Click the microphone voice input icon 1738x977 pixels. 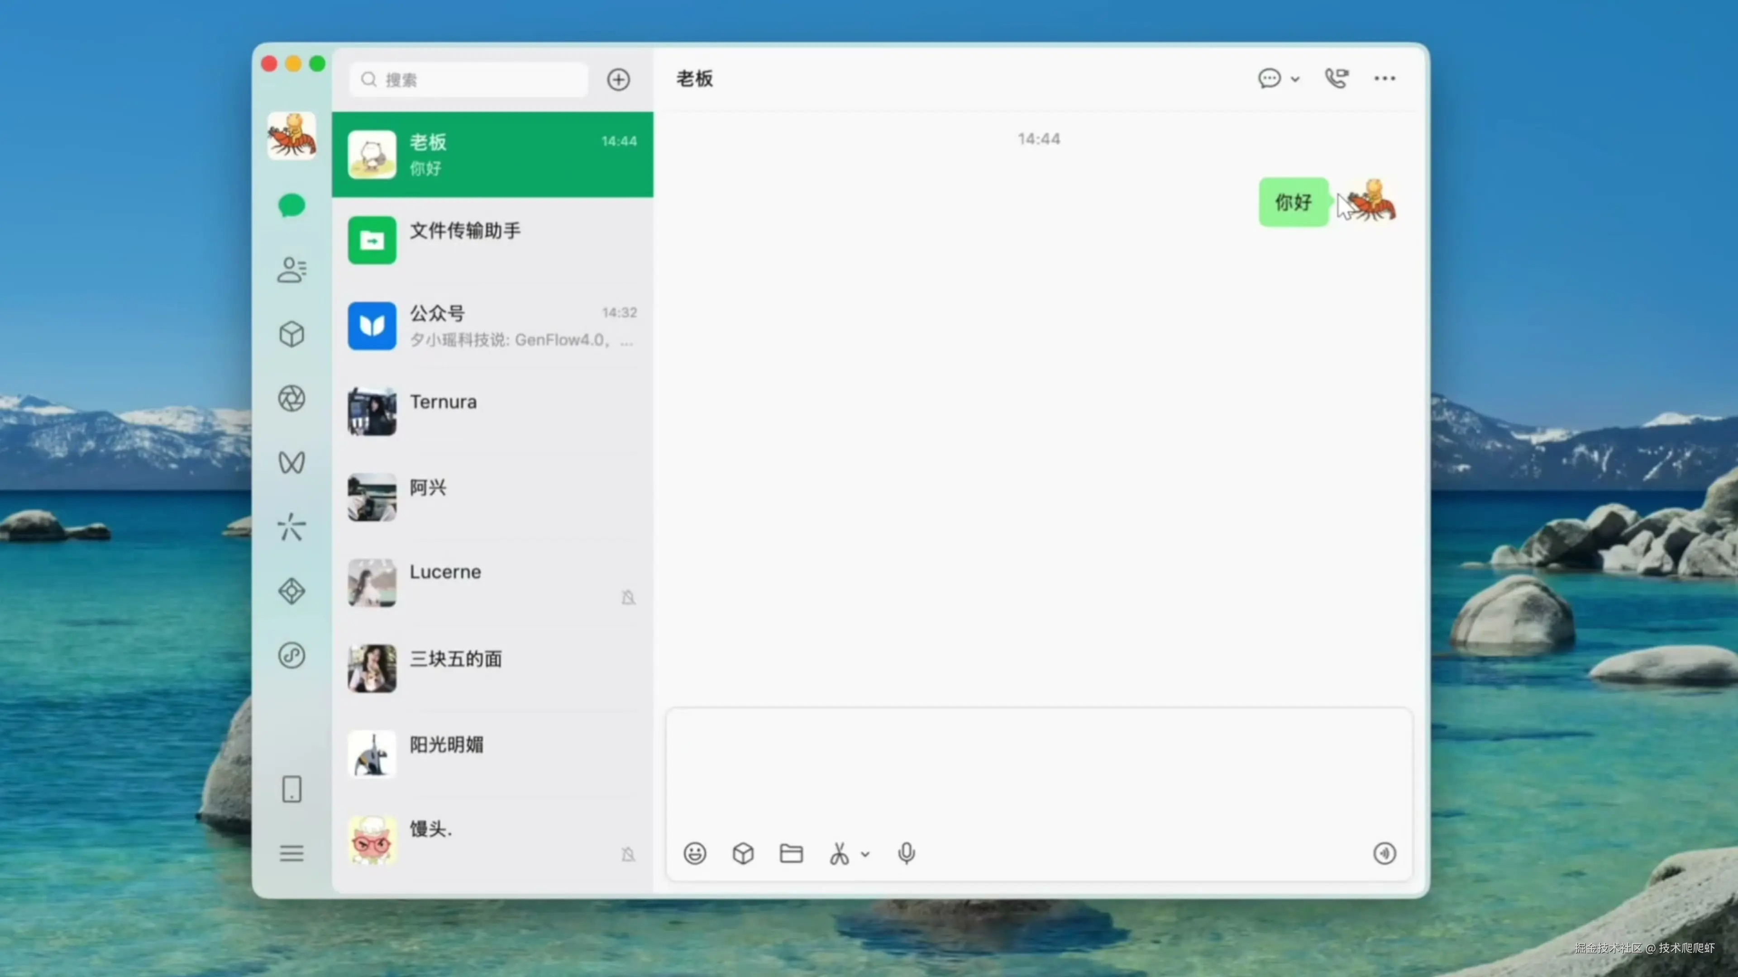click(906, 854)
